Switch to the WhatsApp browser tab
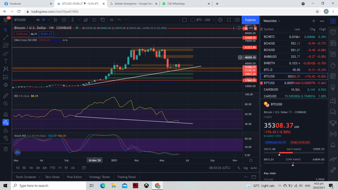338x190 pixels. pos(185,4)
